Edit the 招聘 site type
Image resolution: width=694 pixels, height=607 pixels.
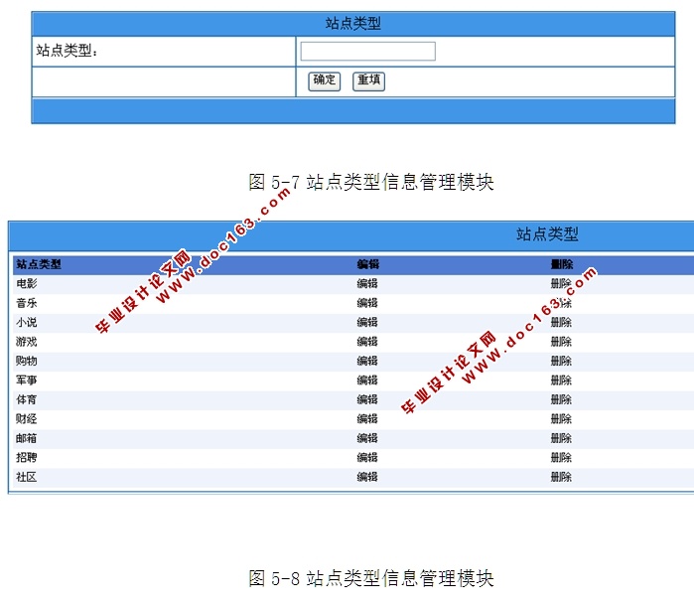pyautogui.click(x=367, y=457)
